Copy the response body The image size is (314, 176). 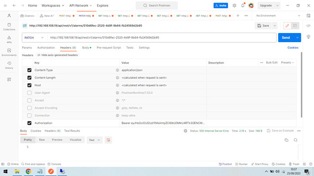tap(286, 140)
